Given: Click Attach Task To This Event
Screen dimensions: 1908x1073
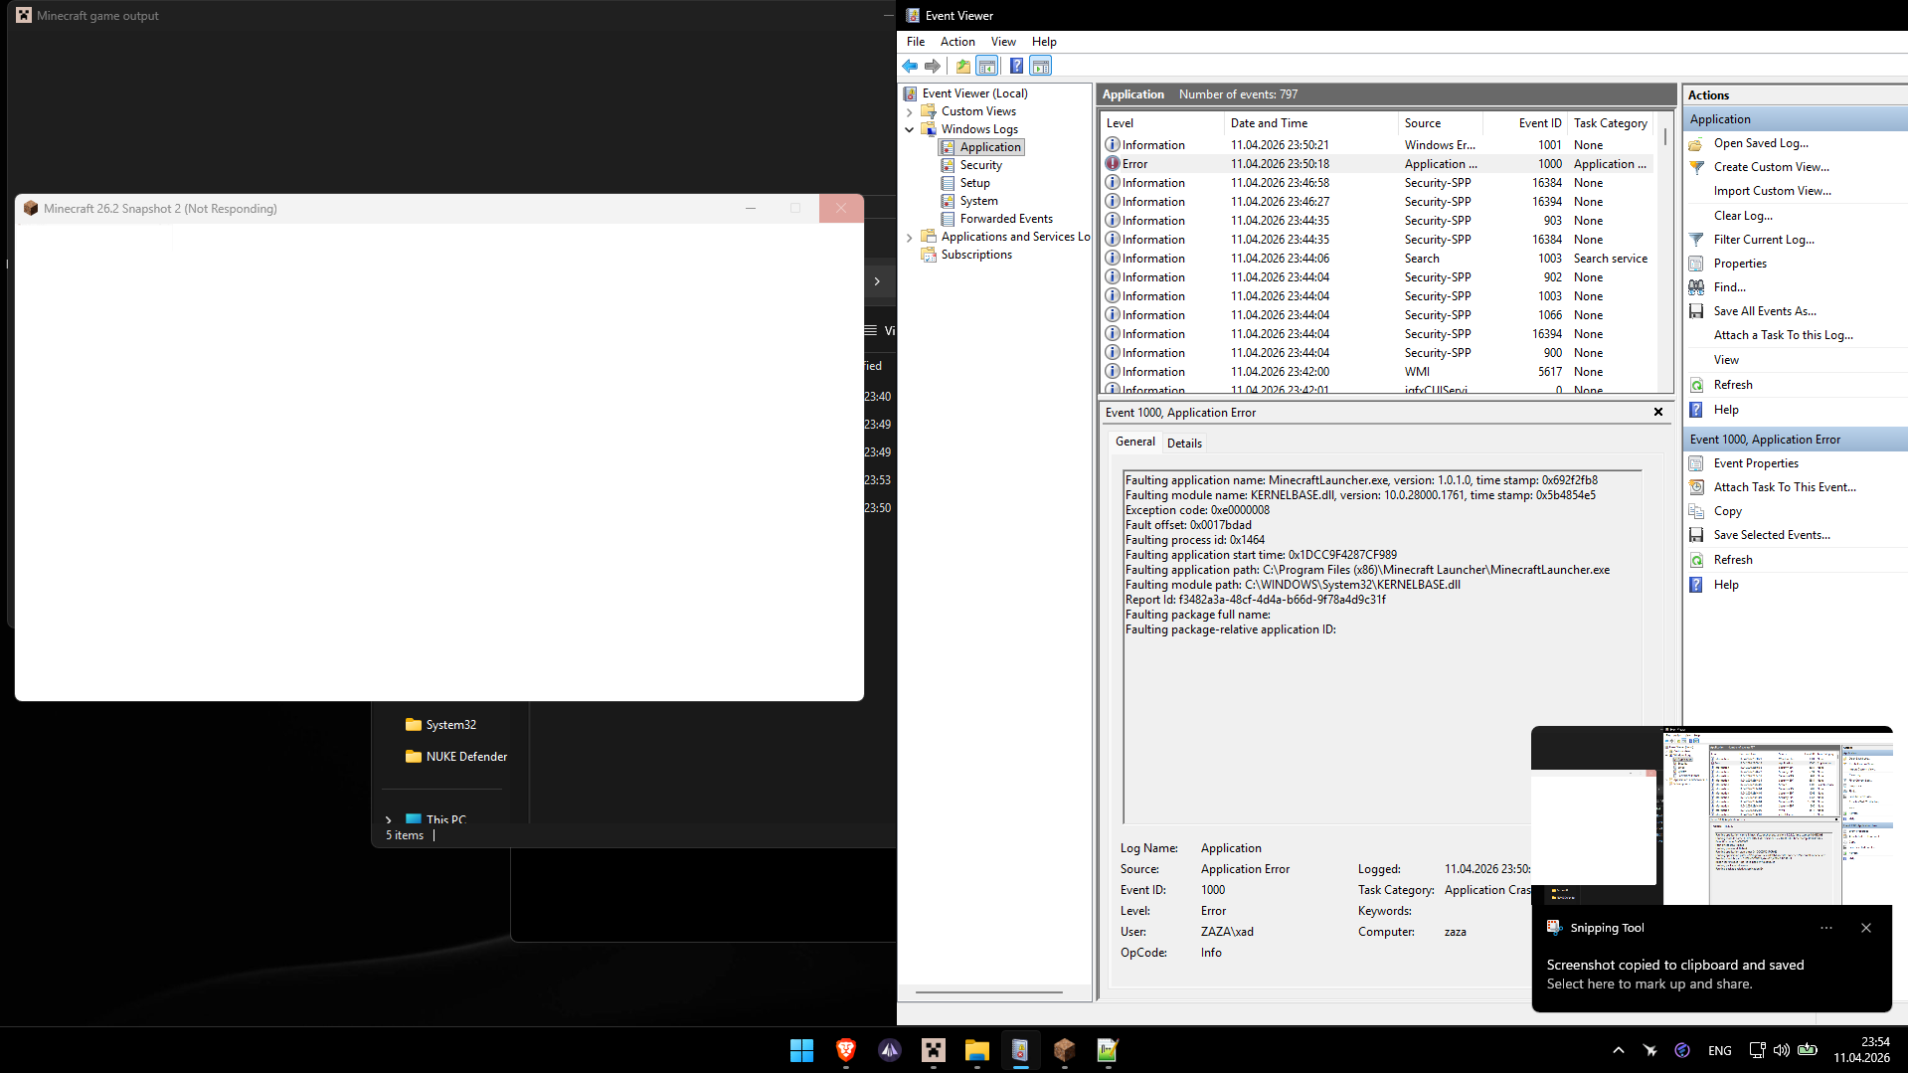Looking at the screenshot, I should 1784,487.
